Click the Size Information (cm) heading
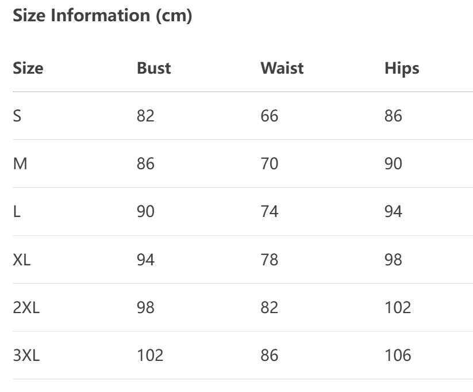The width and height of the screenshot is (473, 392). coord(102,16)
